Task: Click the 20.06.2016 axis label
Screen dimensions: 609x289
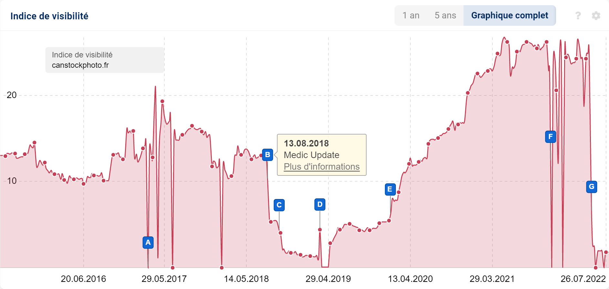Action: 83,279
